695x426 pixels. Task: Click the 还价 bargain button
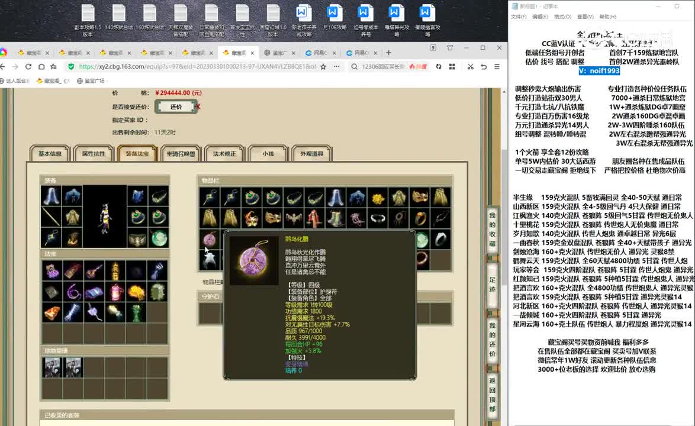coord(176,106)
